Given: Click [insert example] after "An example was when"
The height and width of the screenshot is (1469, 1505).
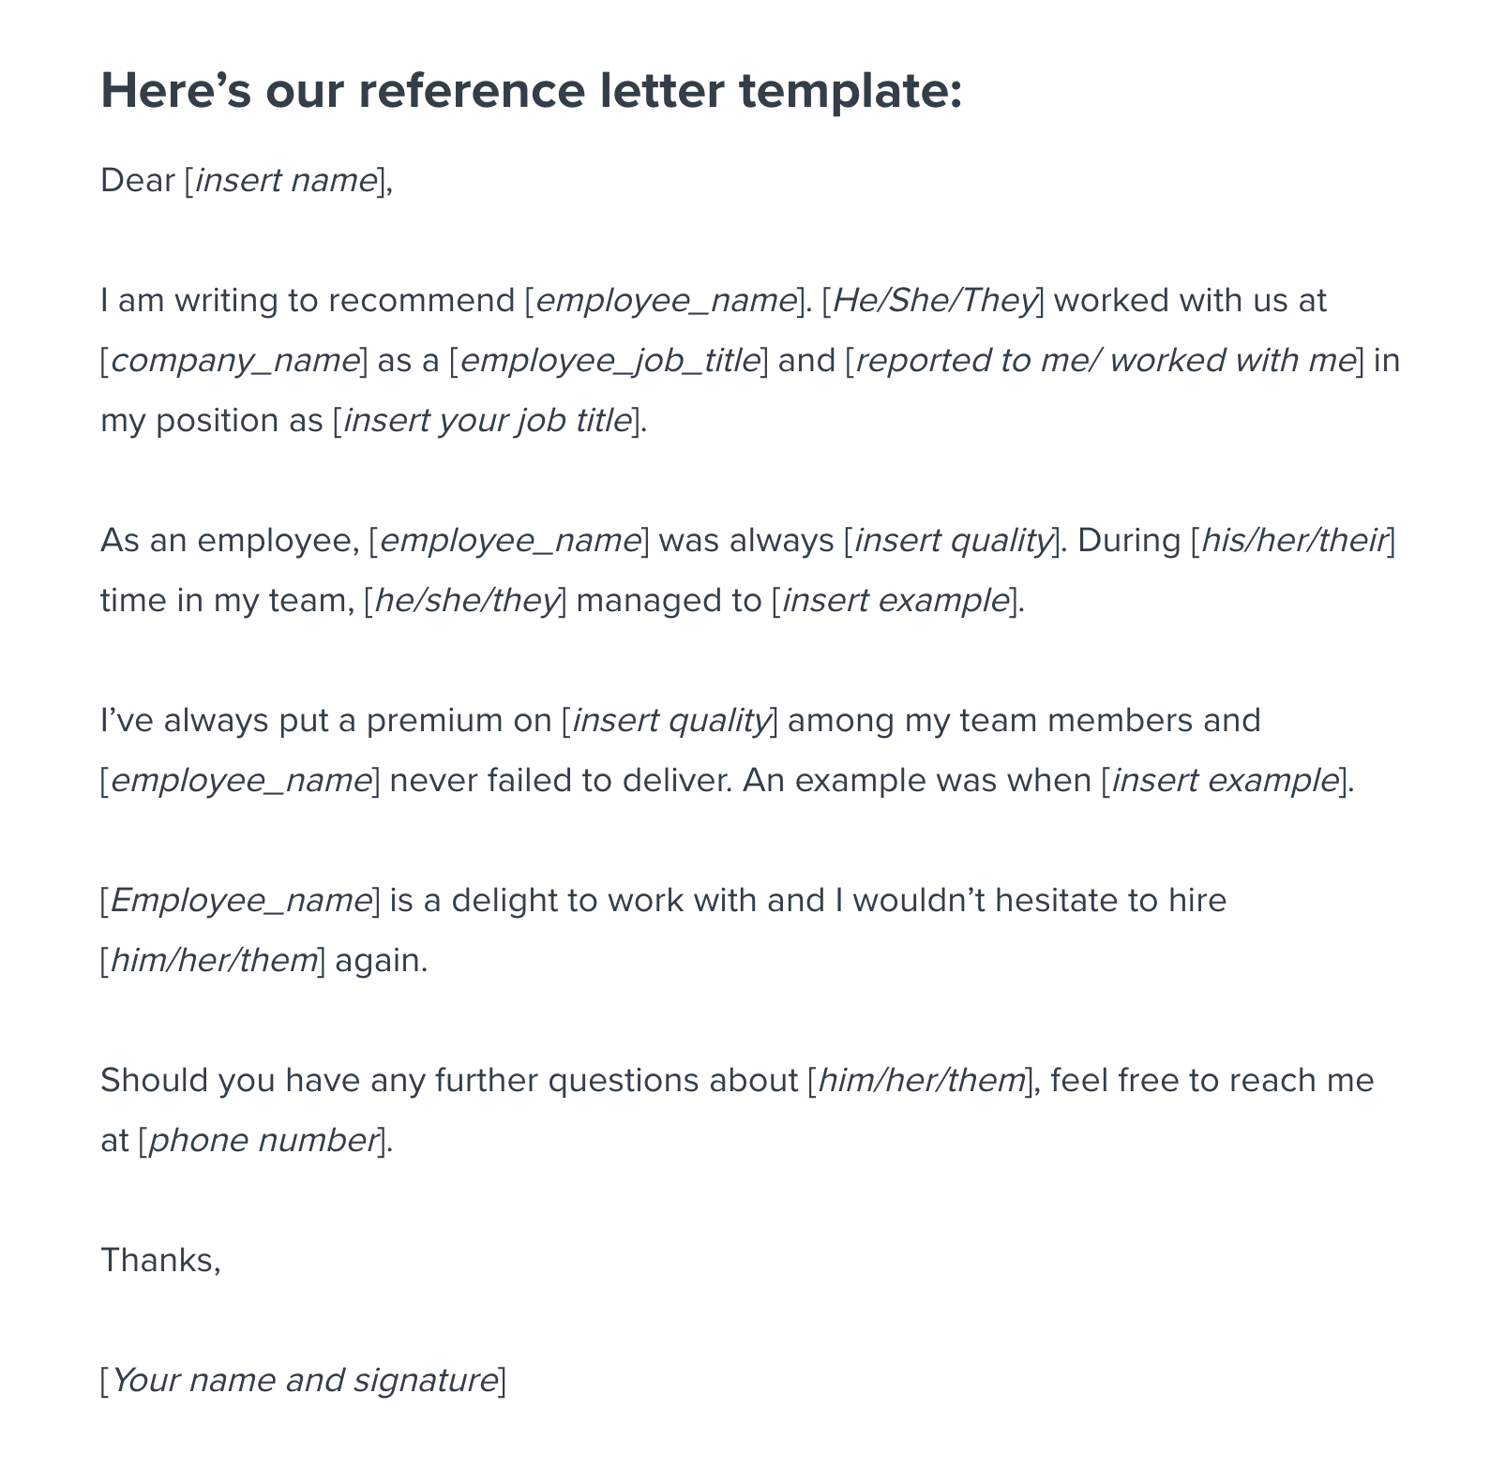Looking at the screenshot, I should (1224, 780).
